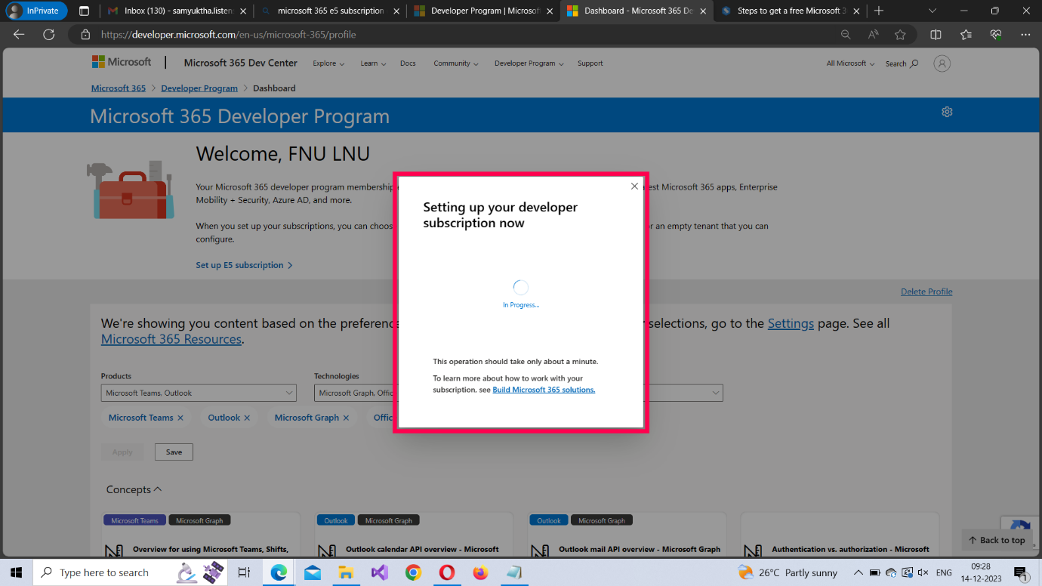This screenshot has width=1042, height=586.
Task: Open Visual Studio from the taskbar
Action: point(379,572)
